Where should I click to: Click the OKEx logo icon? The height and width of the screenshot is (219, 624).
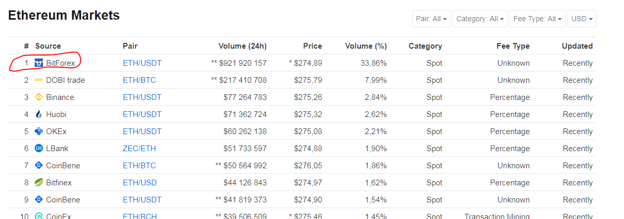[39, 132]
